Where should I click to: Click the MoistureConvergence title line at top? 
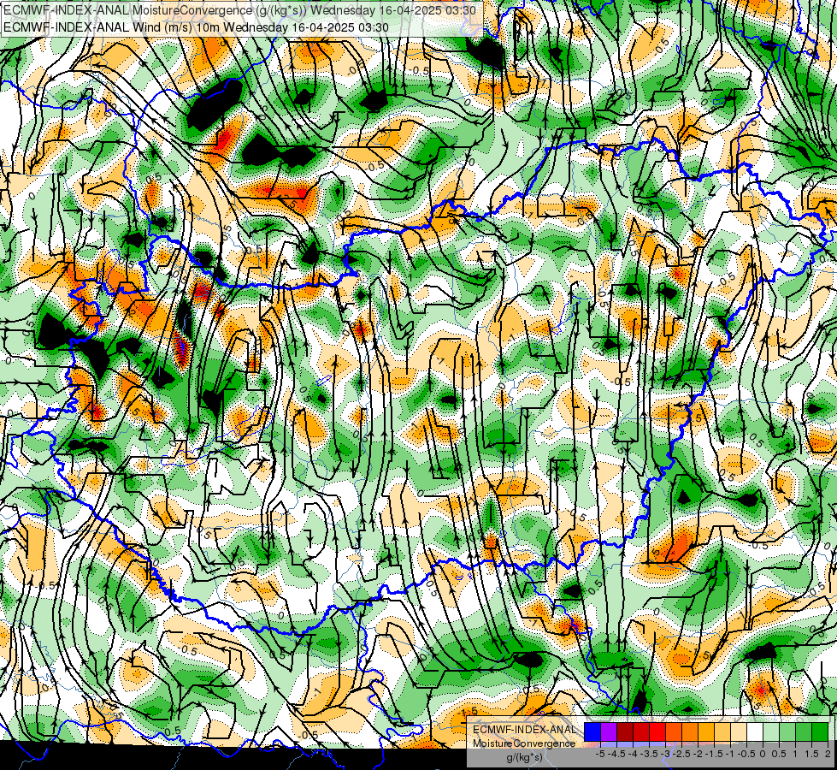pyautogui.click(x=239, y=10)
